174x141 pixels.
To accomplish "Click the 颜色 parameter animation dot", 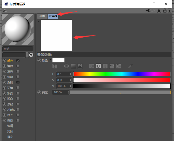I will click(x=39, y=60).
